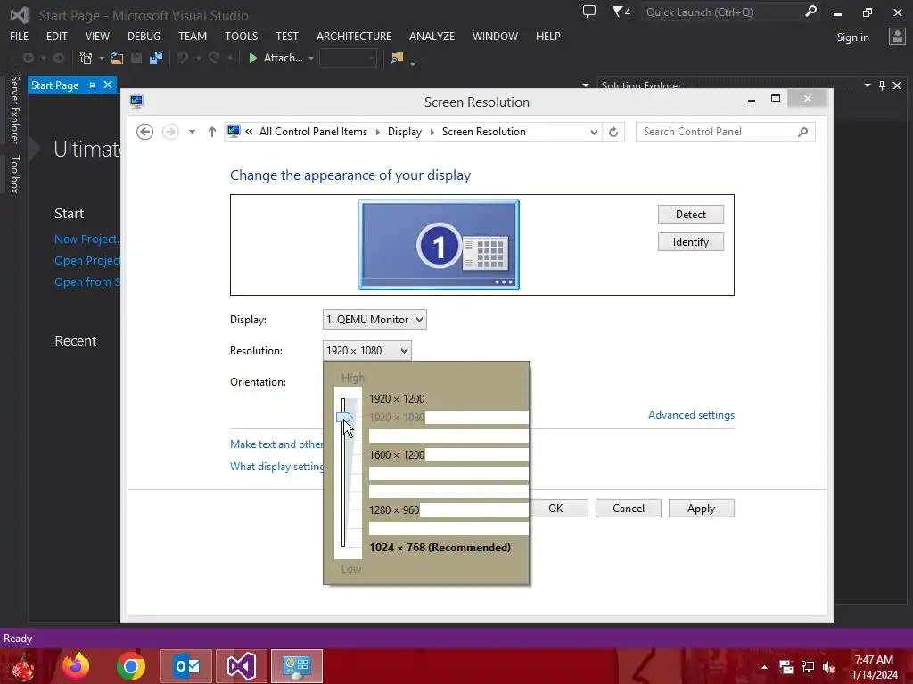Click the Navigate Backward toolbar icon
Viewport: 913px width, 684px height.
pos(28,58)
